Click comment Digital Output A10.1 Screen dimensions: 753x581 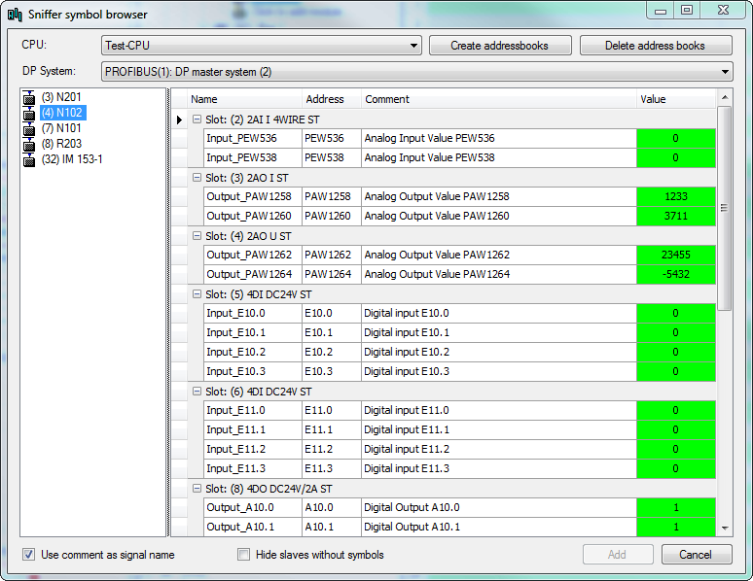click(499, 527)
